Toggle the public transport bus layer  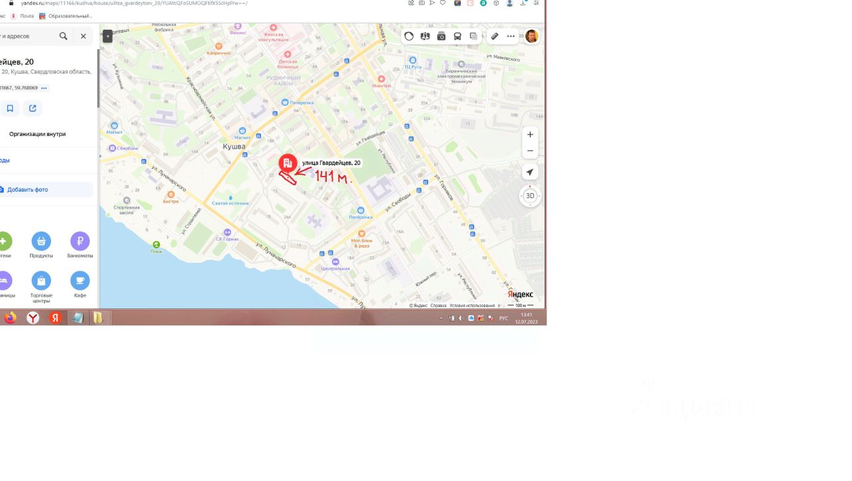[x=457, y=36]
